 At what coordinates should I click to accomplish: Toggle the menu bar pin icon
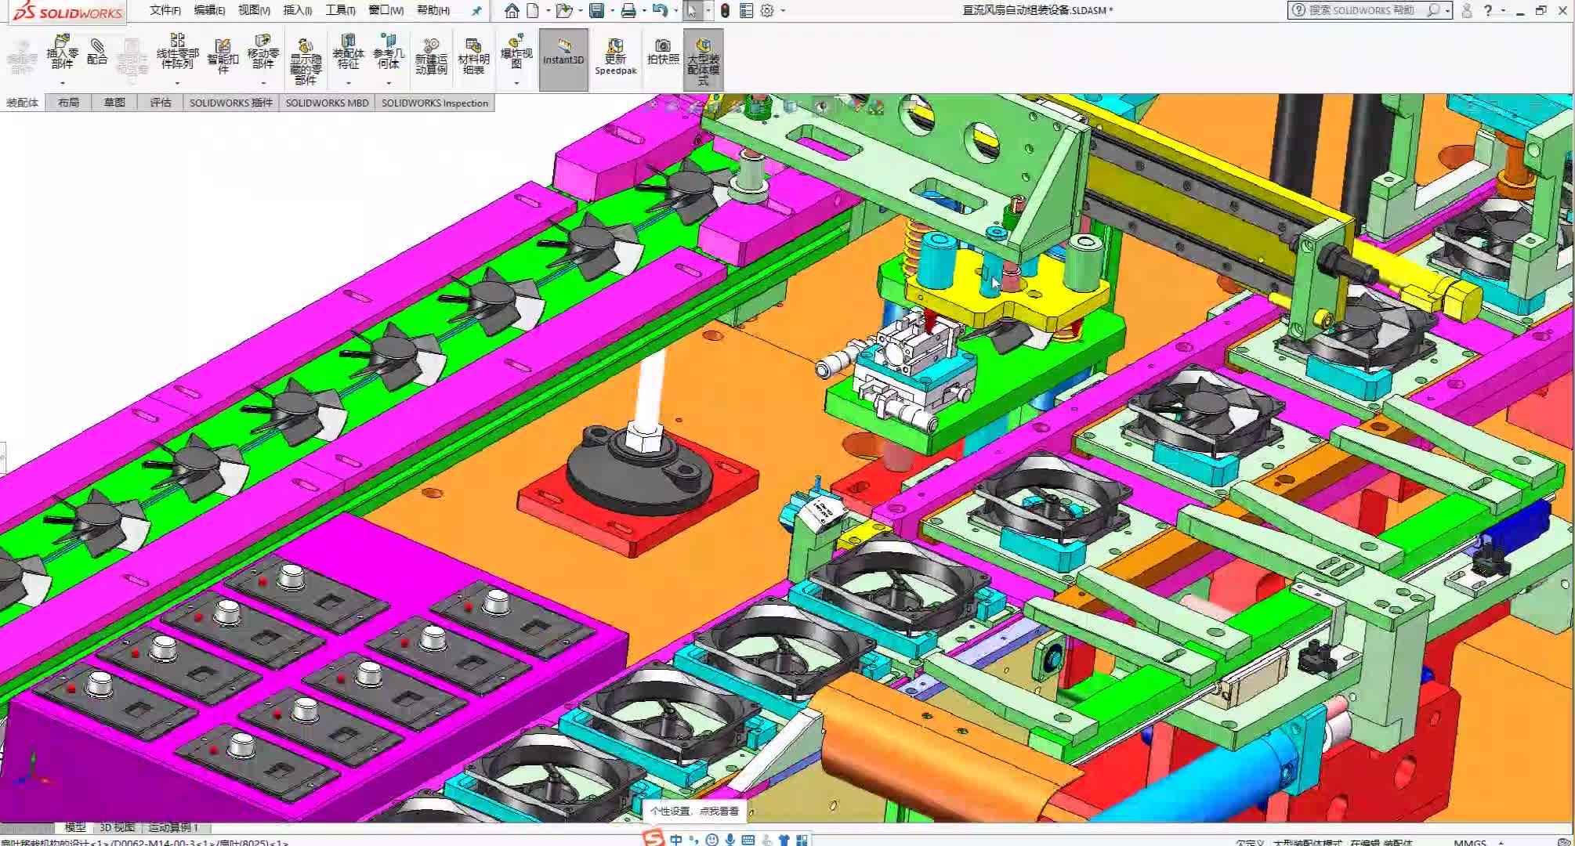tap(476, 11)
